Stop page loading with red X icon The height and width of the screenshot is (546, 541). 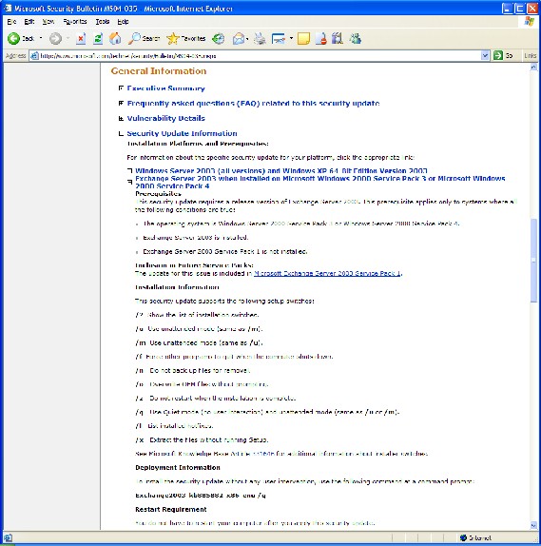(81, 39)
